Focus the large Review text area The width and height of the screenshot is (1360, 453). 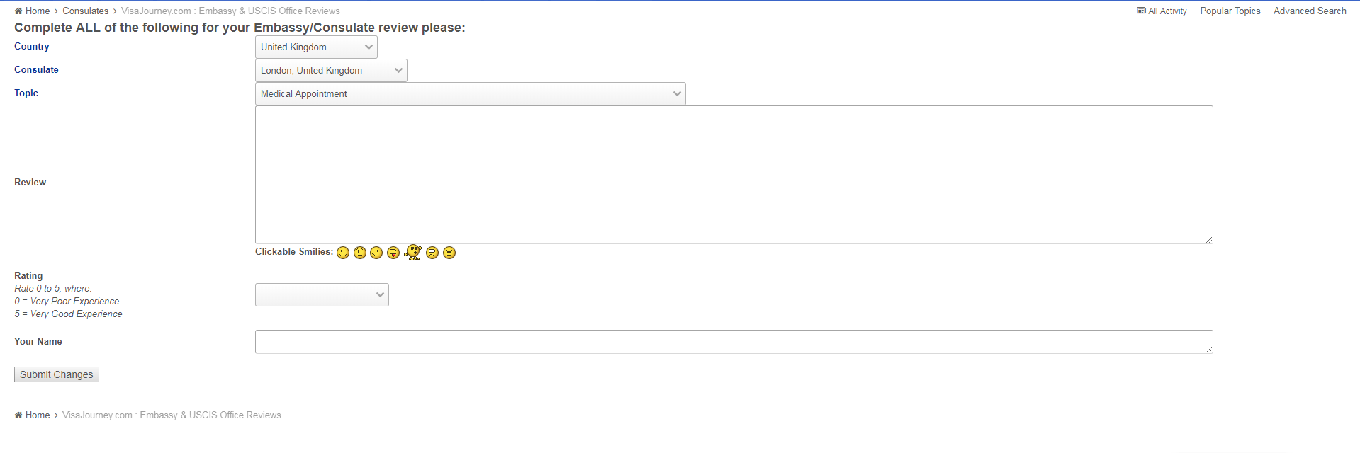click(x=734, y=175)
